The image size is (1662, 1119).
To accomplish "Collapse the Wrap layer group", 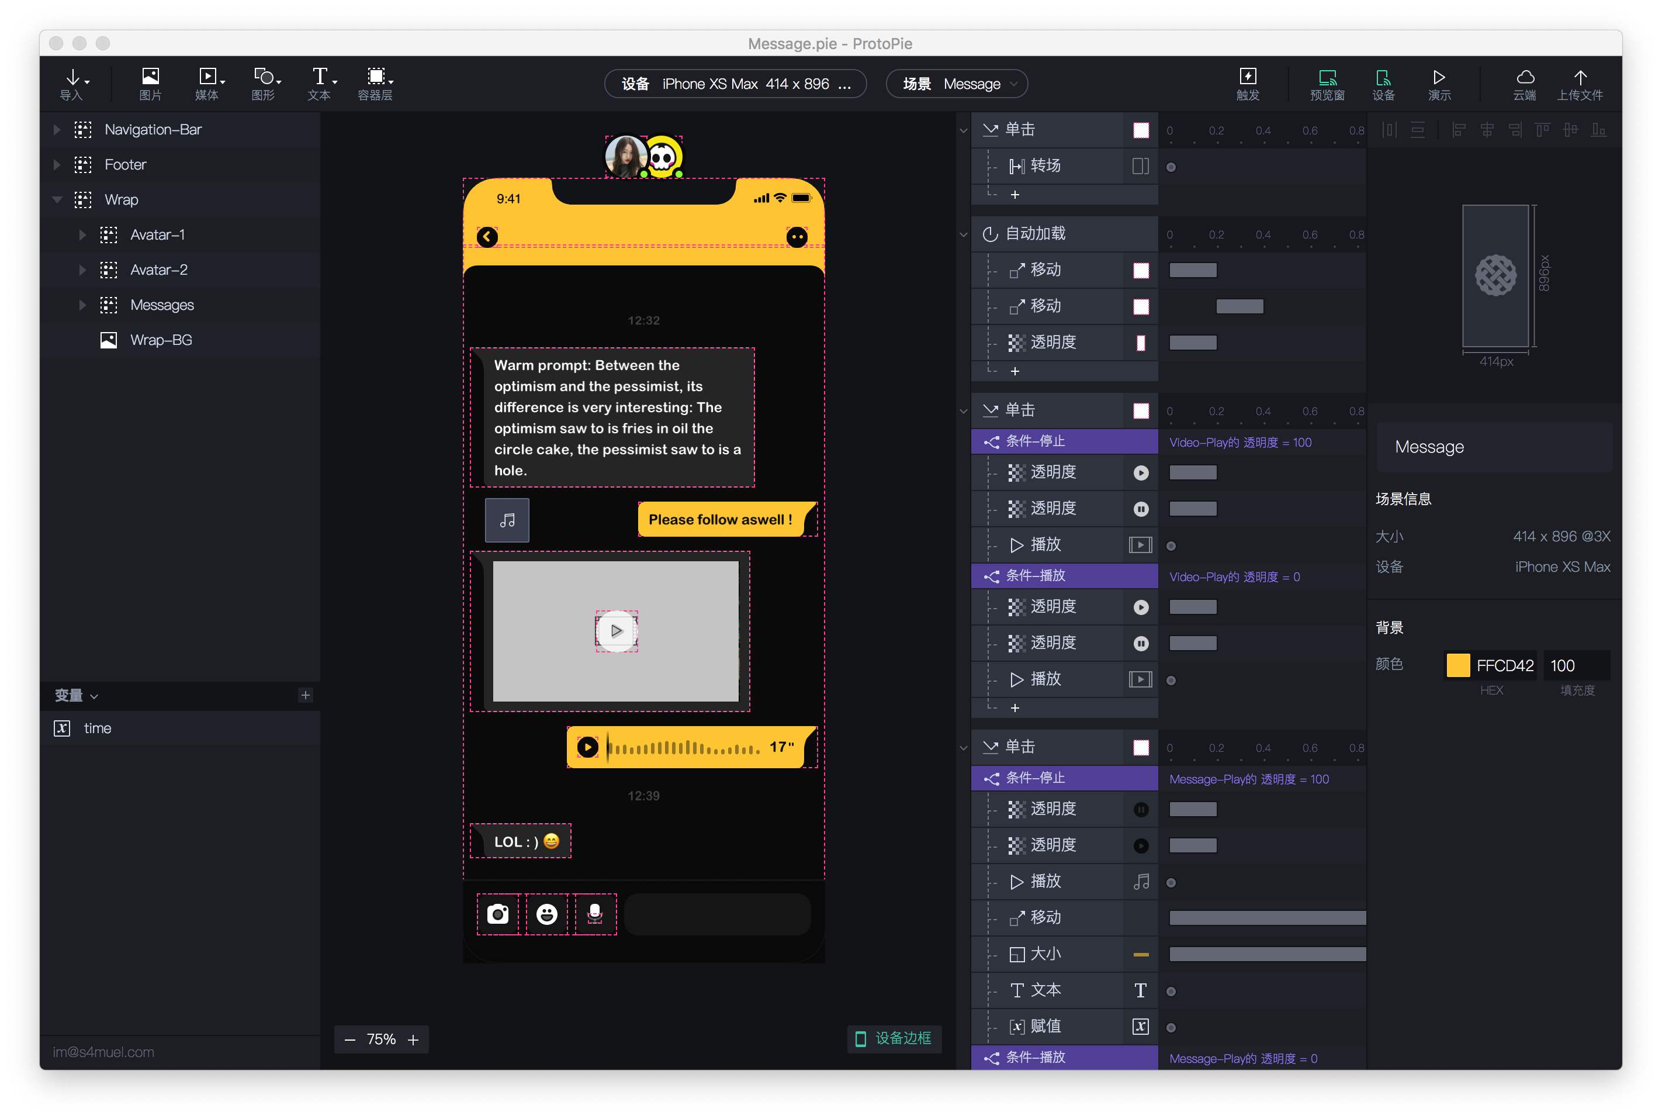I will point(57,200).
